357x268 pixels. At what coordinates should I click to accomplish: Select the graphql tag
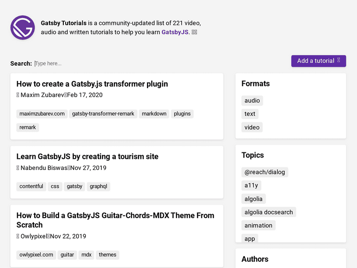pyautogui.click(x=99, y=186)
